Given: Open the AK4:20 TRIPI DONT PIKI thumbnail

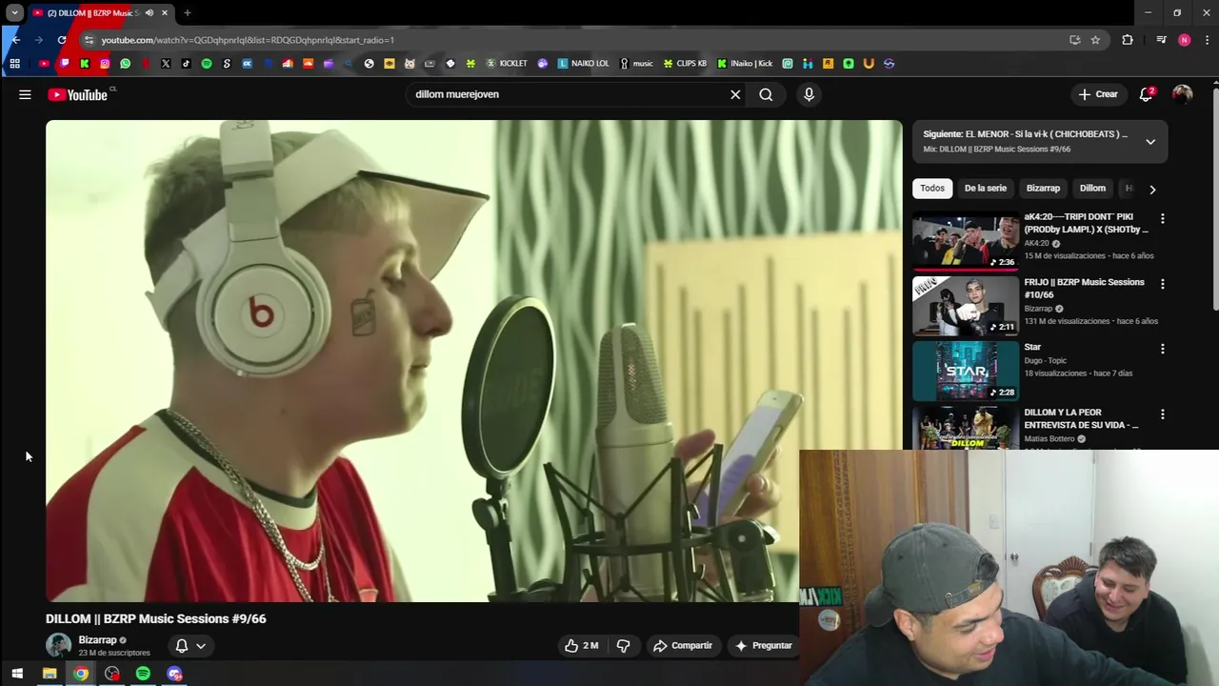Looking at the screenshot, I should [966, 241].
